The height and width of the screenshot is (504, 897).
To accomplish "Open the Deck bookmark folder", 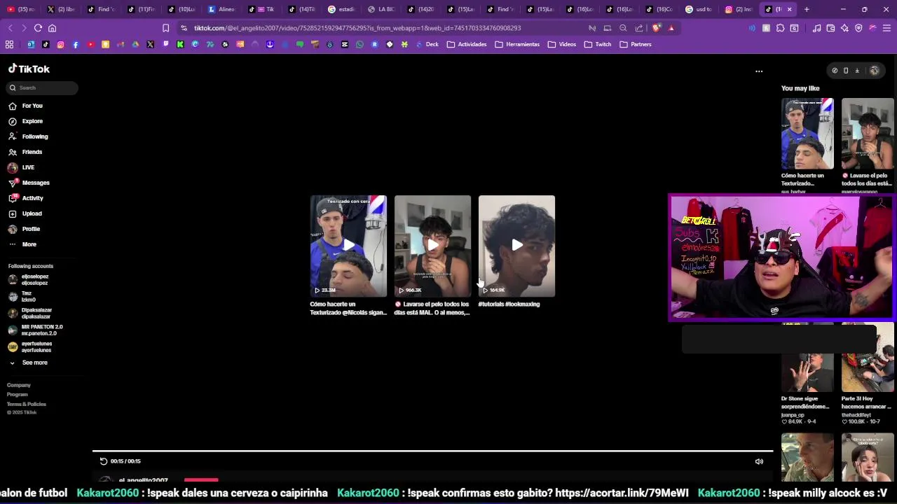I will [x=426, y=44].
